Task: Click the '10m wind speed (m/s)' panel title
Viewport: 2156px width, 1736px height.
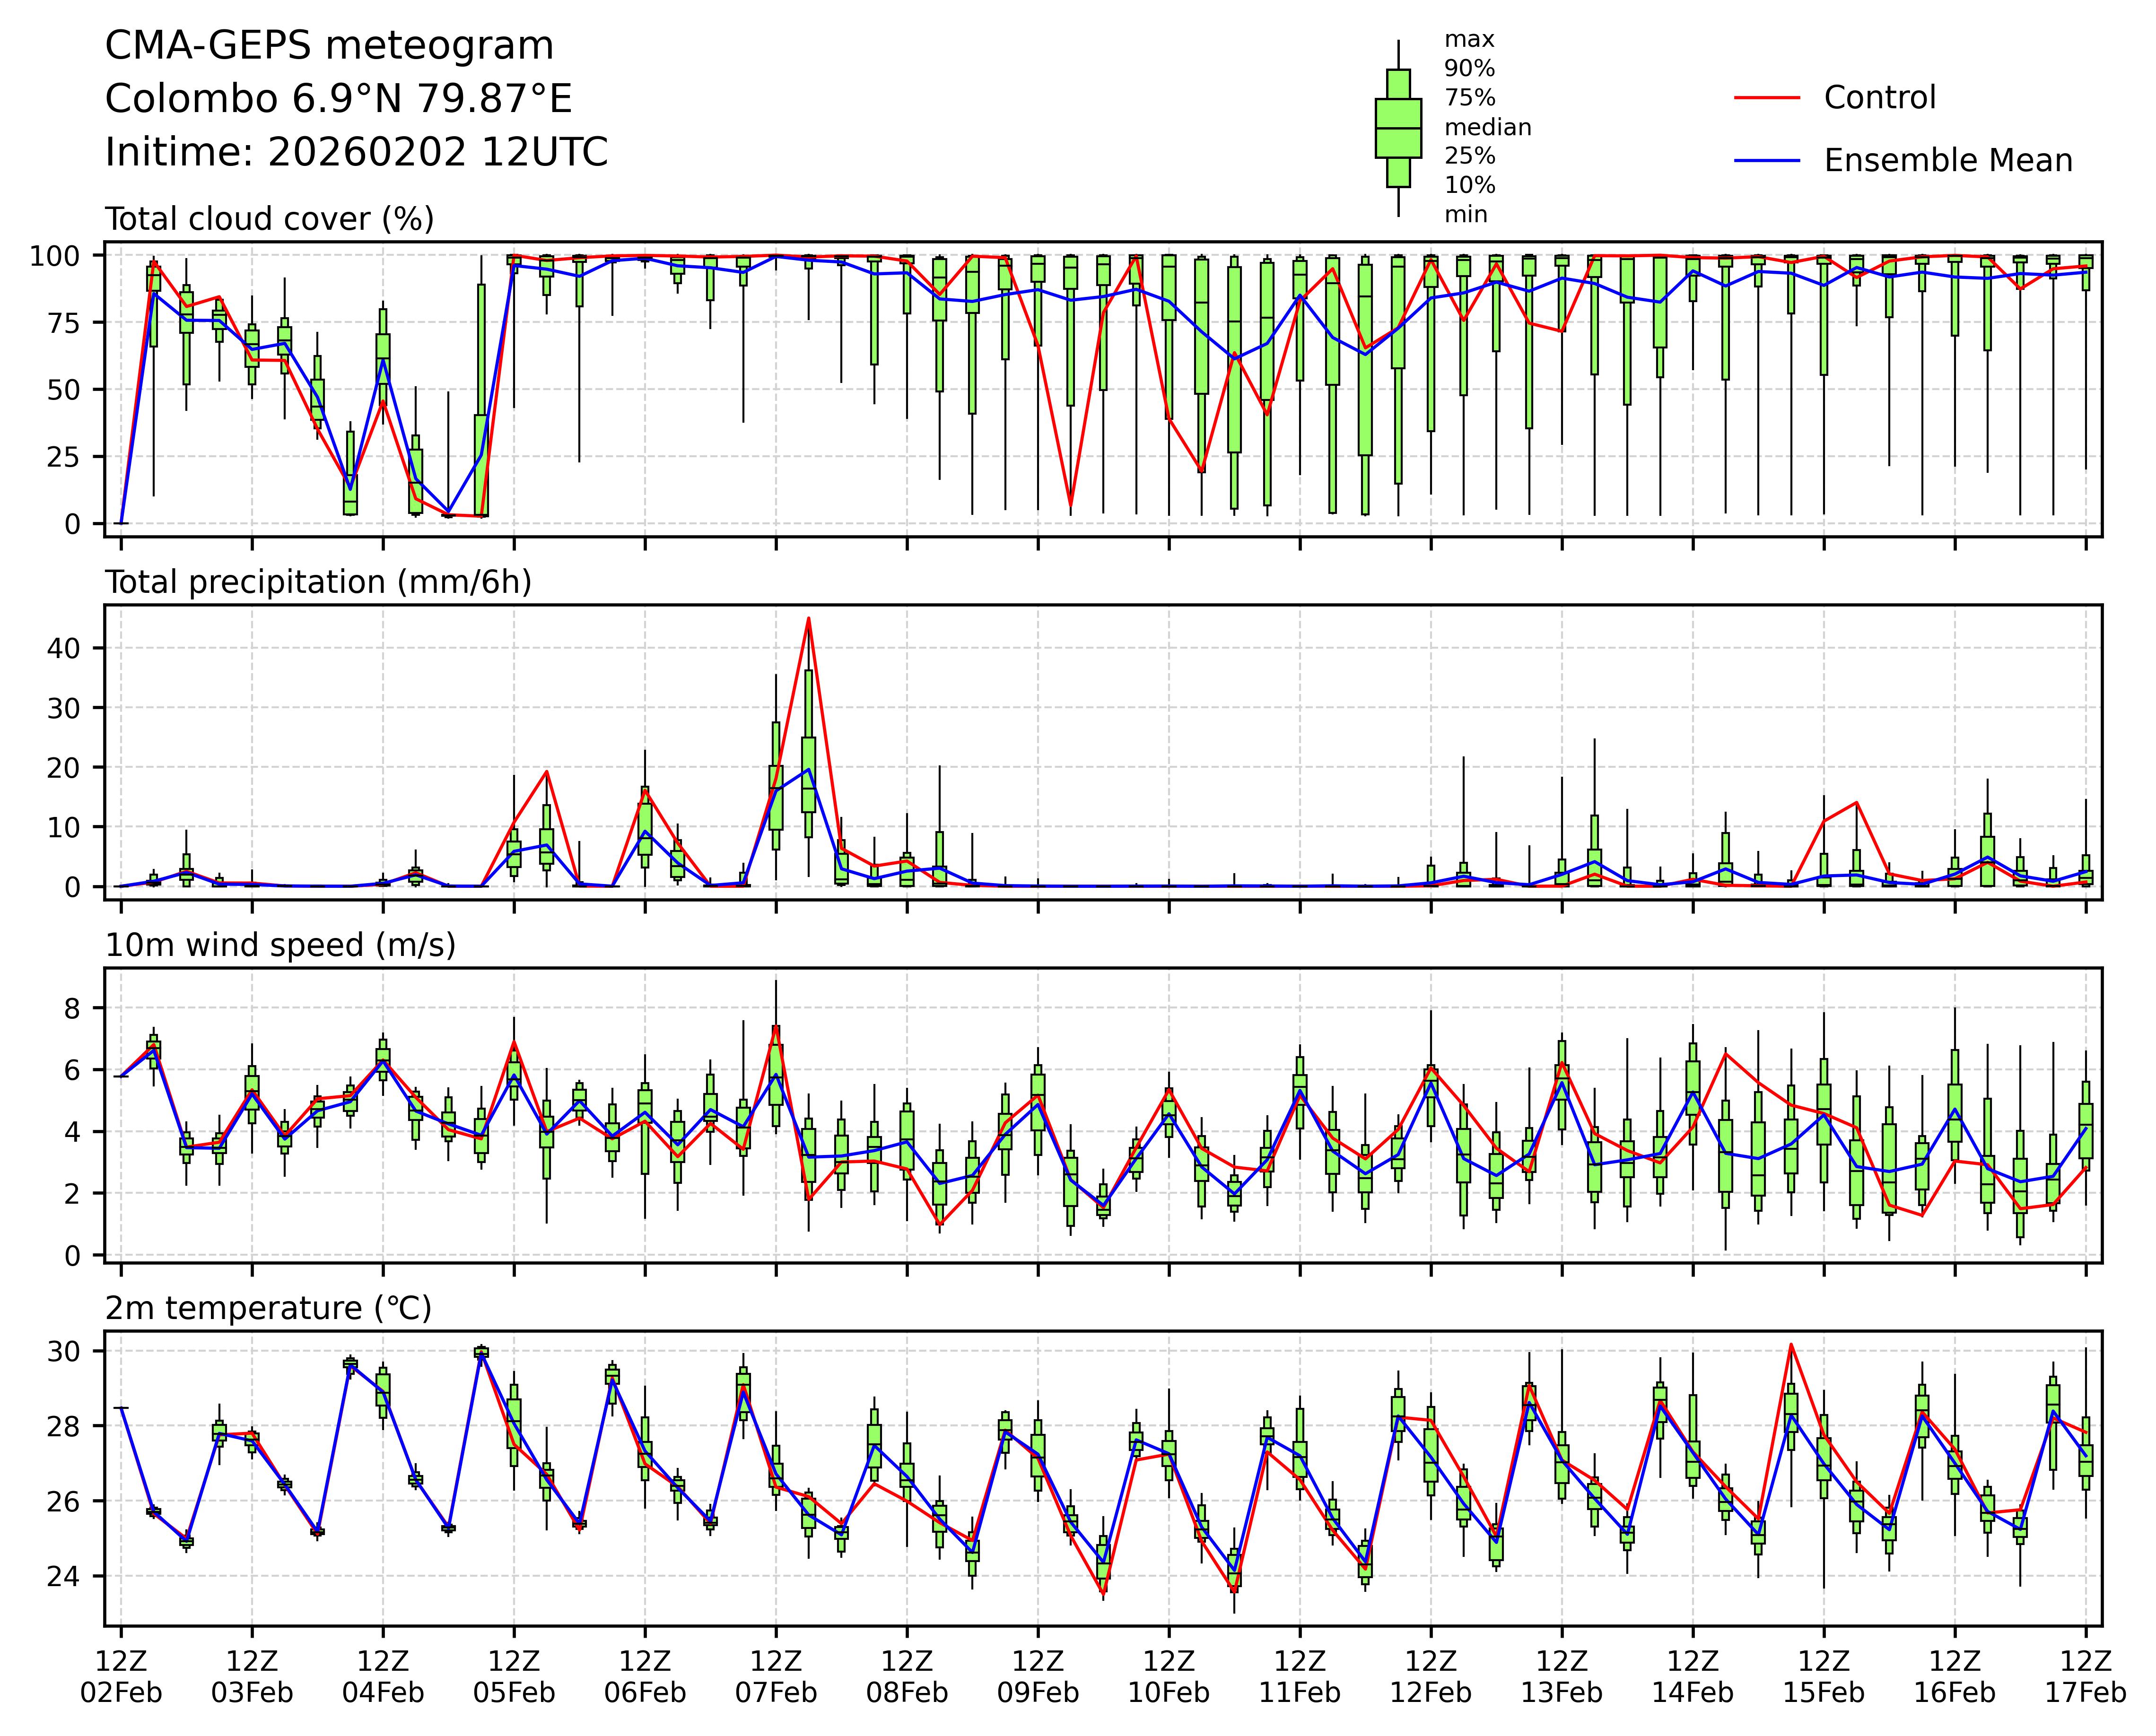Action: pyautogui.click(x=280, y=945)
